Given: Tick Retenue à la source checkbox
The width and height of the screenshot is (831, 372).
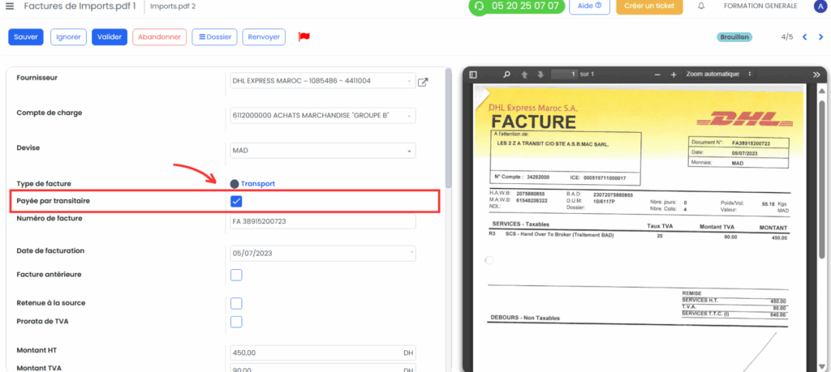Looking at the screenshot, I should 236,304.
